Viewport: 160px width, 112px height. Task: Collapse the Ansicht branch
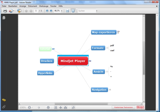tap(107, 72)
